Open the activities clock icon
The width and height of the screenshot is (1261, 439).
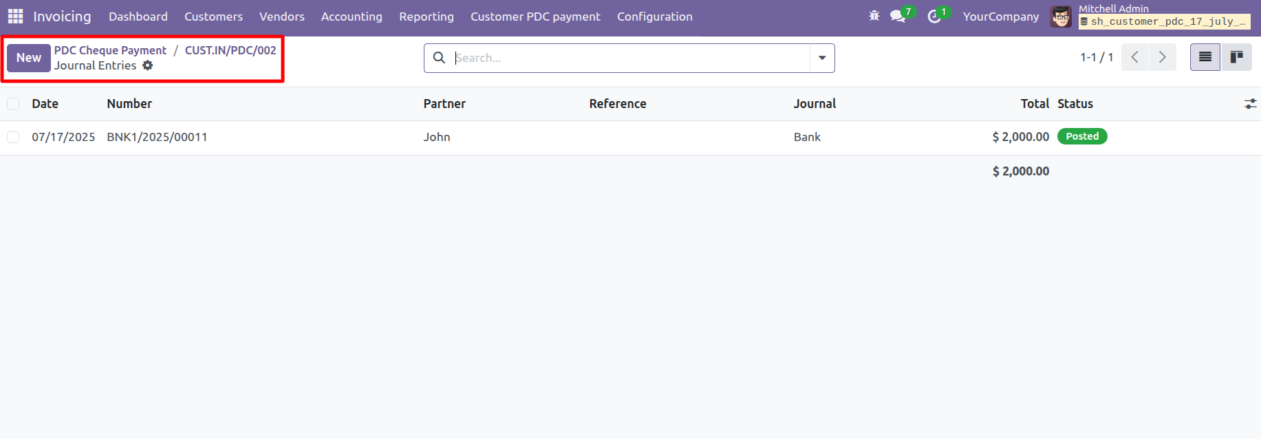pos(934,16)
